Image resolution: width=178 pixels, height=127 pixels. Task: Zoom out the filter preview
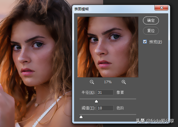(92, 82)
